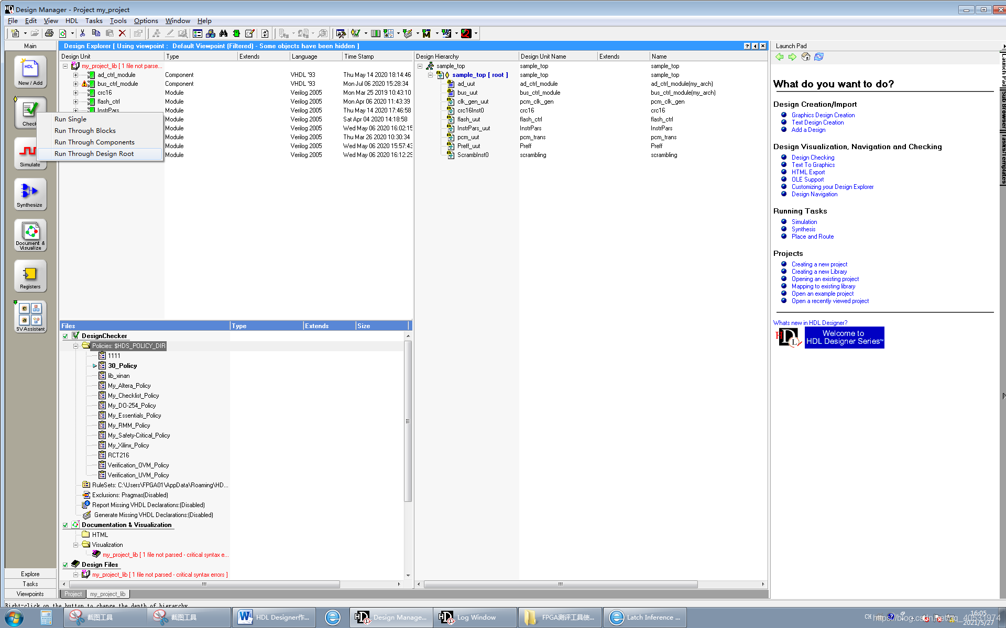Click the Print toolbar icon
This screenshot has width=1006, height=628.
[x=49, y=33]
